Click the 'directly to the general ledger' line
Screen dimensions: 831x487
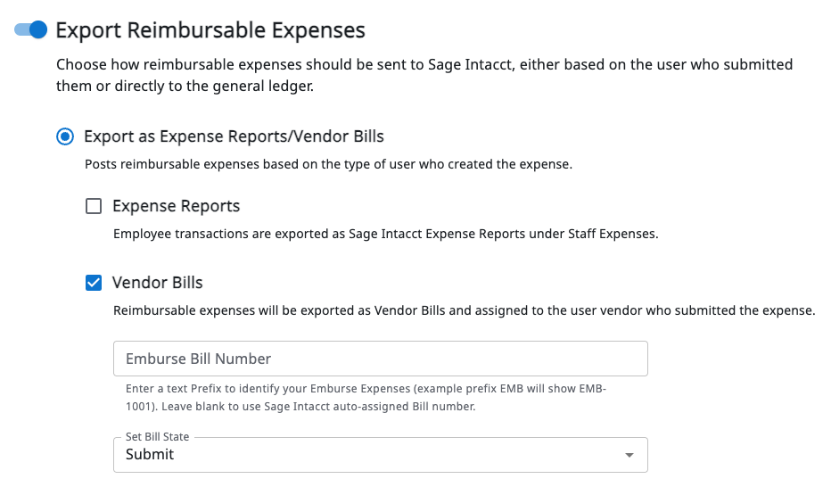point(185,87)
